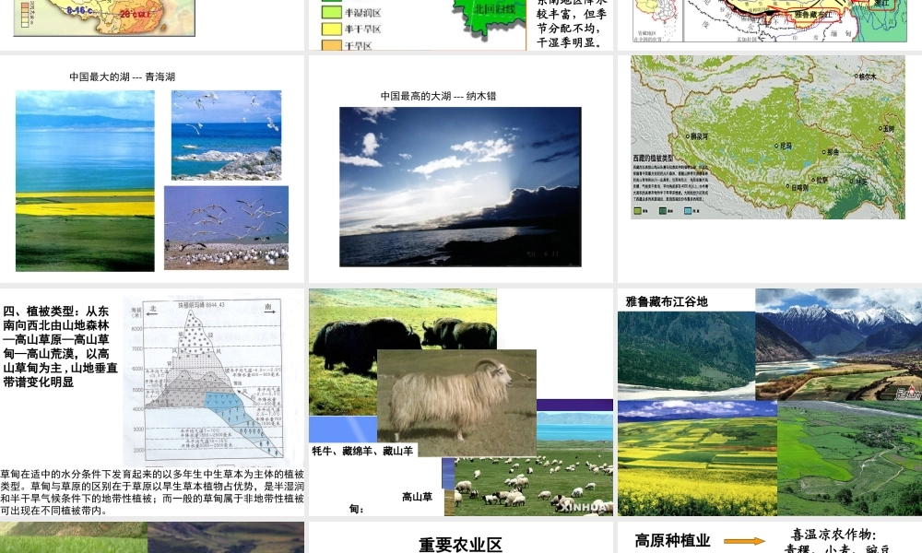
Task: Select the forested valley photo under 雅鲁藏布江谷地
Action: [686, 356]
